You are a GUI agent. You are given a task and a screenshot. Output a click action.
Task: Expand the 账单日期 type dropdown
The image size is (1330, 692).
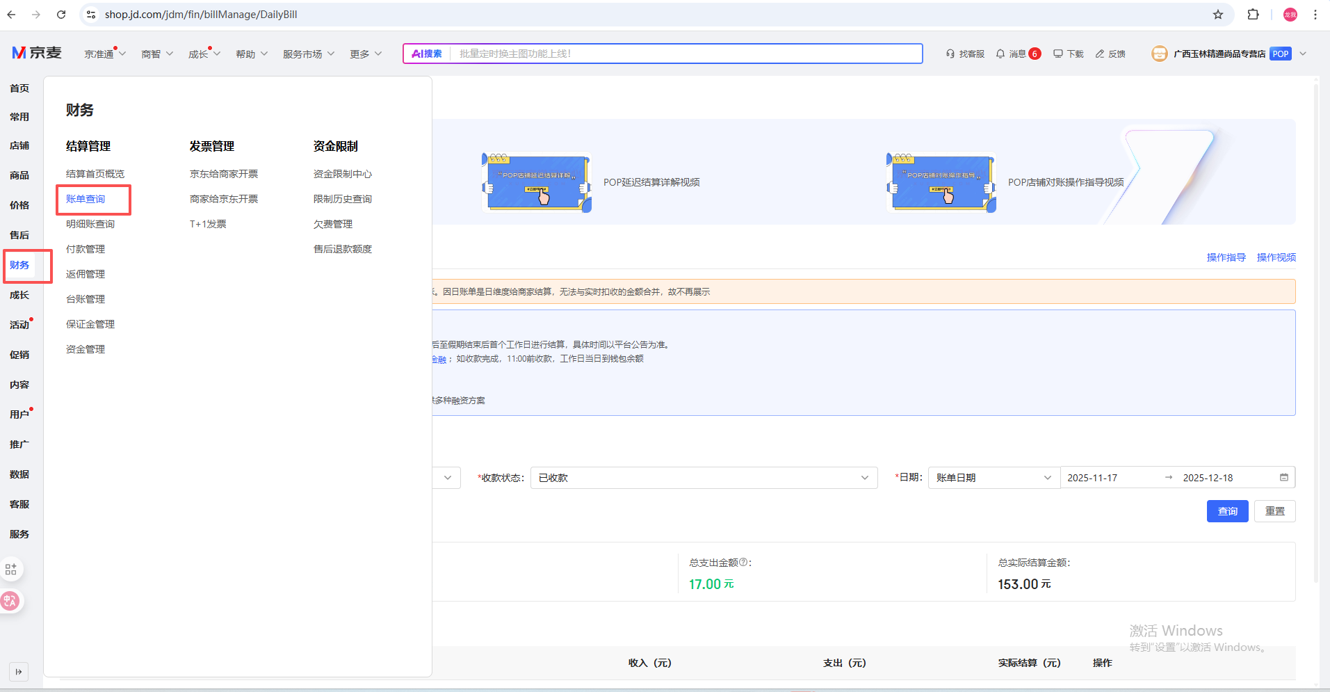point(993,478)
